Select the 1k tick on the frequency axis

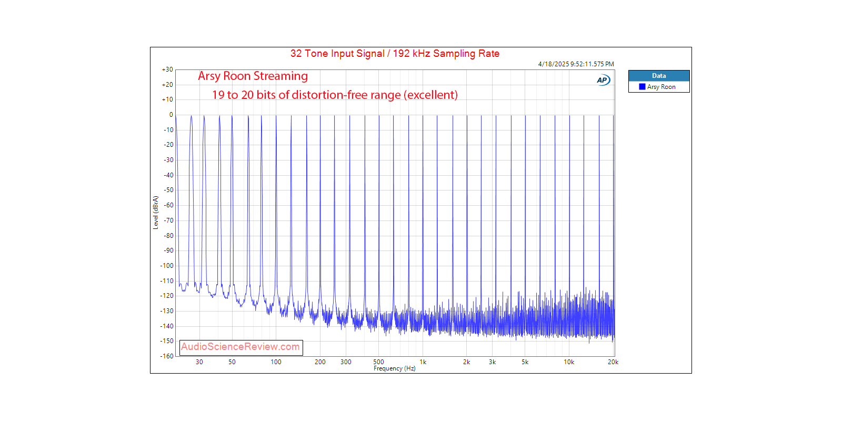point(423,362)
